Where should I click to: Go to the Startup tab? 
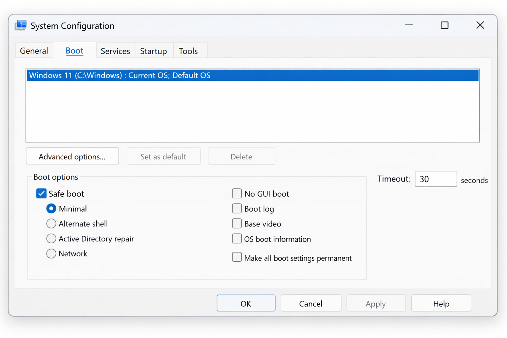coord(153,51)
